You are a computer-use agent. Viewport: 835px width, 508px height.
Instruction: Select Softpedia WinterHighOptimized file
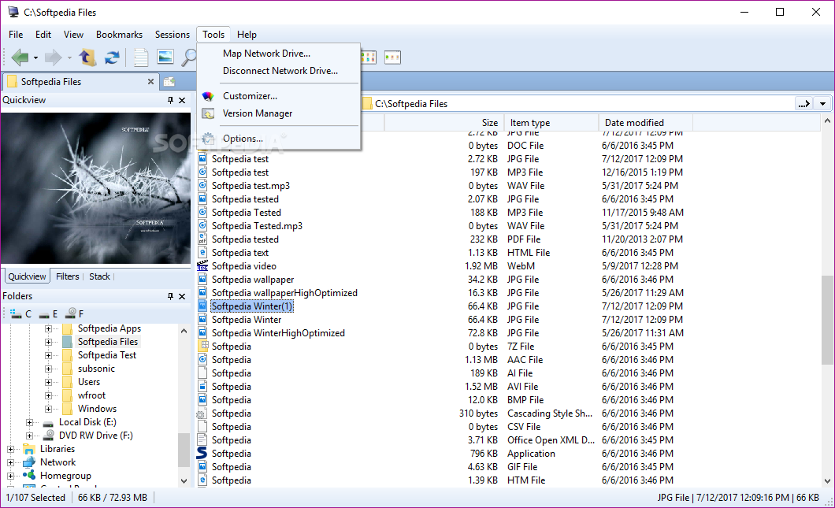pos(278,333)
